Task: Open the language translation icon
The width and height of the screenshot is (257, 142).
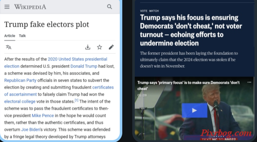Action: pos(9,47)
